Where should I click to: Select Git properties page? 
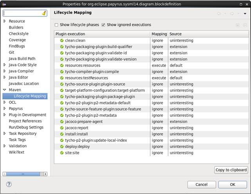pos(11,53)
